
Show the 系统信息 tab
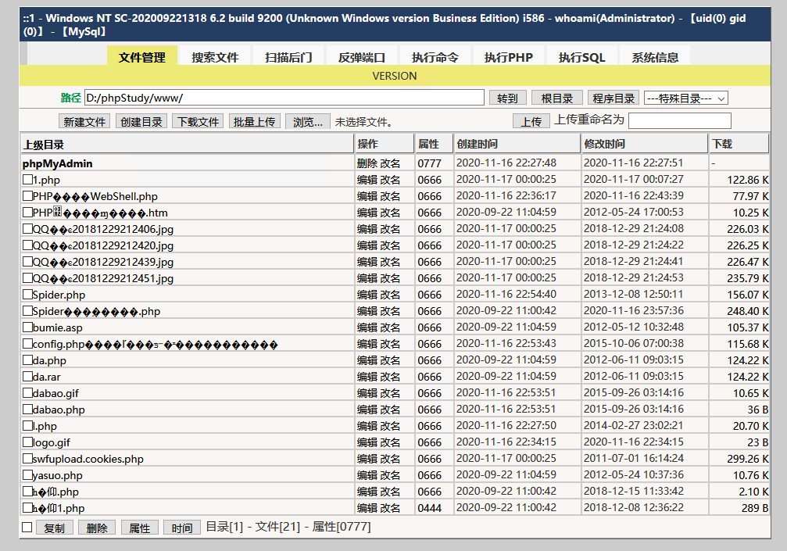tap(655, 57)
